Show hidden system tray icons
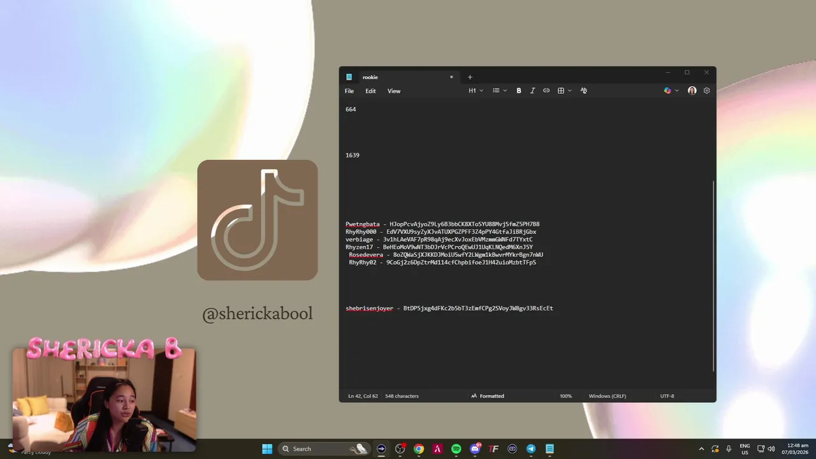Viewport: 816px width, 459px height. coord(701,449)
